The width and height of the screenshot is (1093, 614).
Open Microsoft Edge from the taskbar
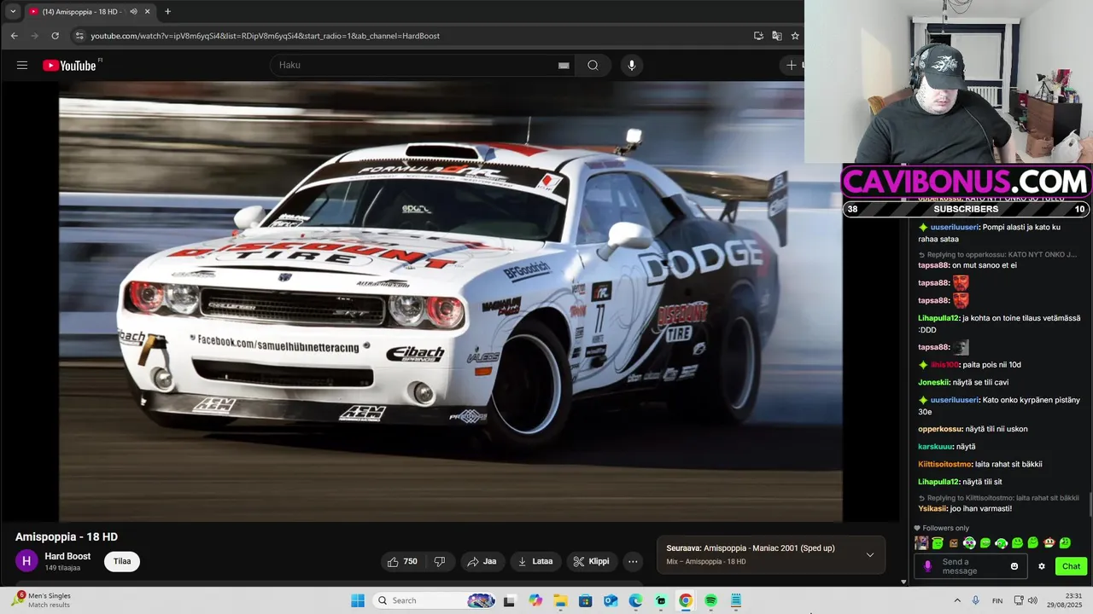635,600
